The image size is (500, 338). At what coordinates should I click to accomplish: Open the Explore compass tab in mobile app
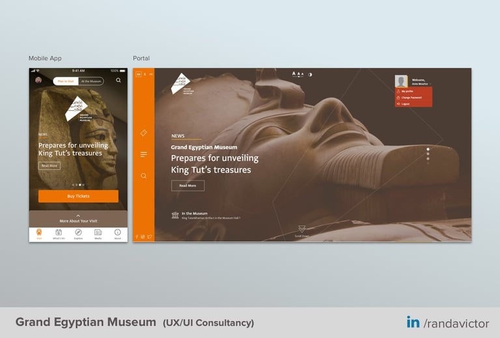click(x=78, y=232)
